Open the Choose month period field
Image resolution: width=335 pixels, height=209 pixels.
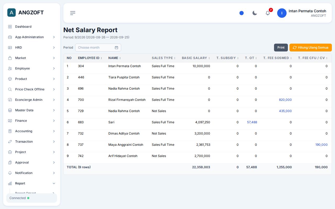coord(98,48)
